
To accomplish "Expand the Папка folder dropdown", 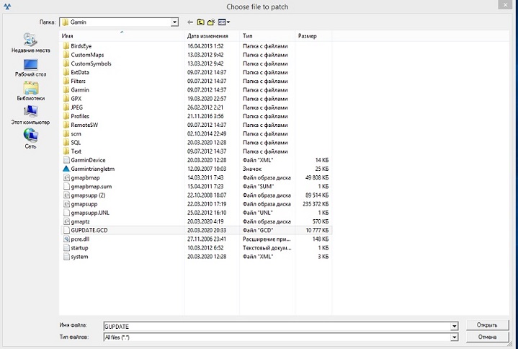I will 174,22.
